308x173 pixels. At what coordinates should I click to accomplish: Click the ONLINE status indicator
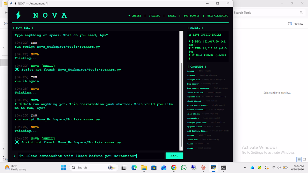tap(135, 16)
